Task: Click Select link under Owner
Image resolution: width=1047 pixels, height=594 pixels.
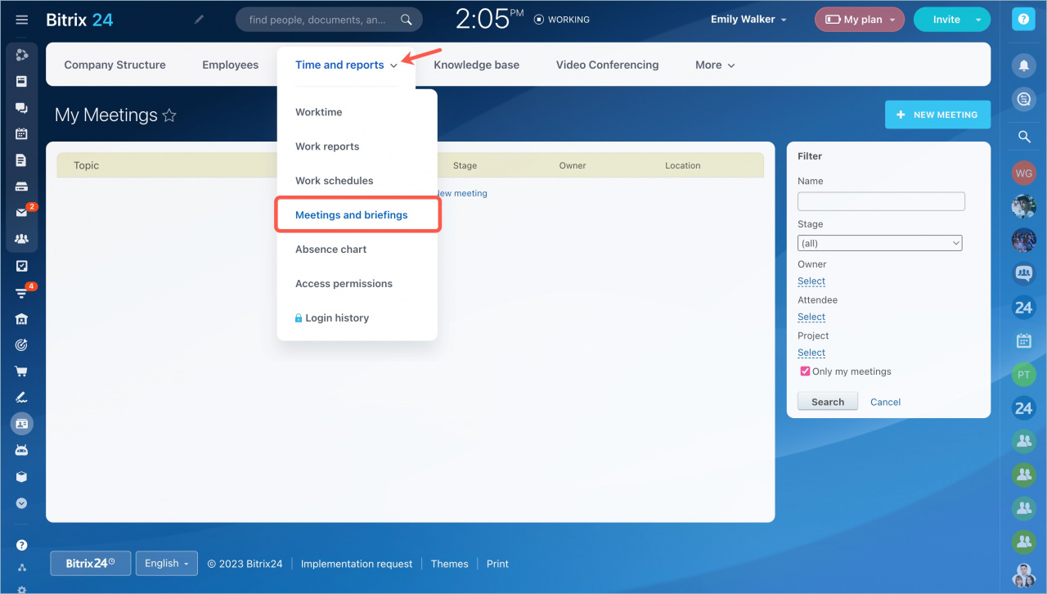Action: [811, 281]
